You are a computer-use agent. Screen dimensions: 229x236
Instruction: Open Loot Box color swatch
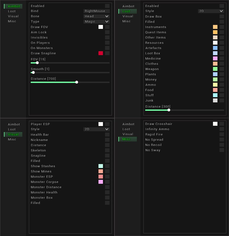pyautogui.click(x=215, y=53)
